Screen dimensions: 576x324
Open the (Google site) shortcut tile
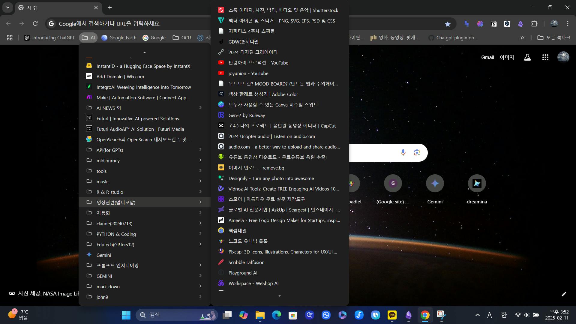coord(393,189)
